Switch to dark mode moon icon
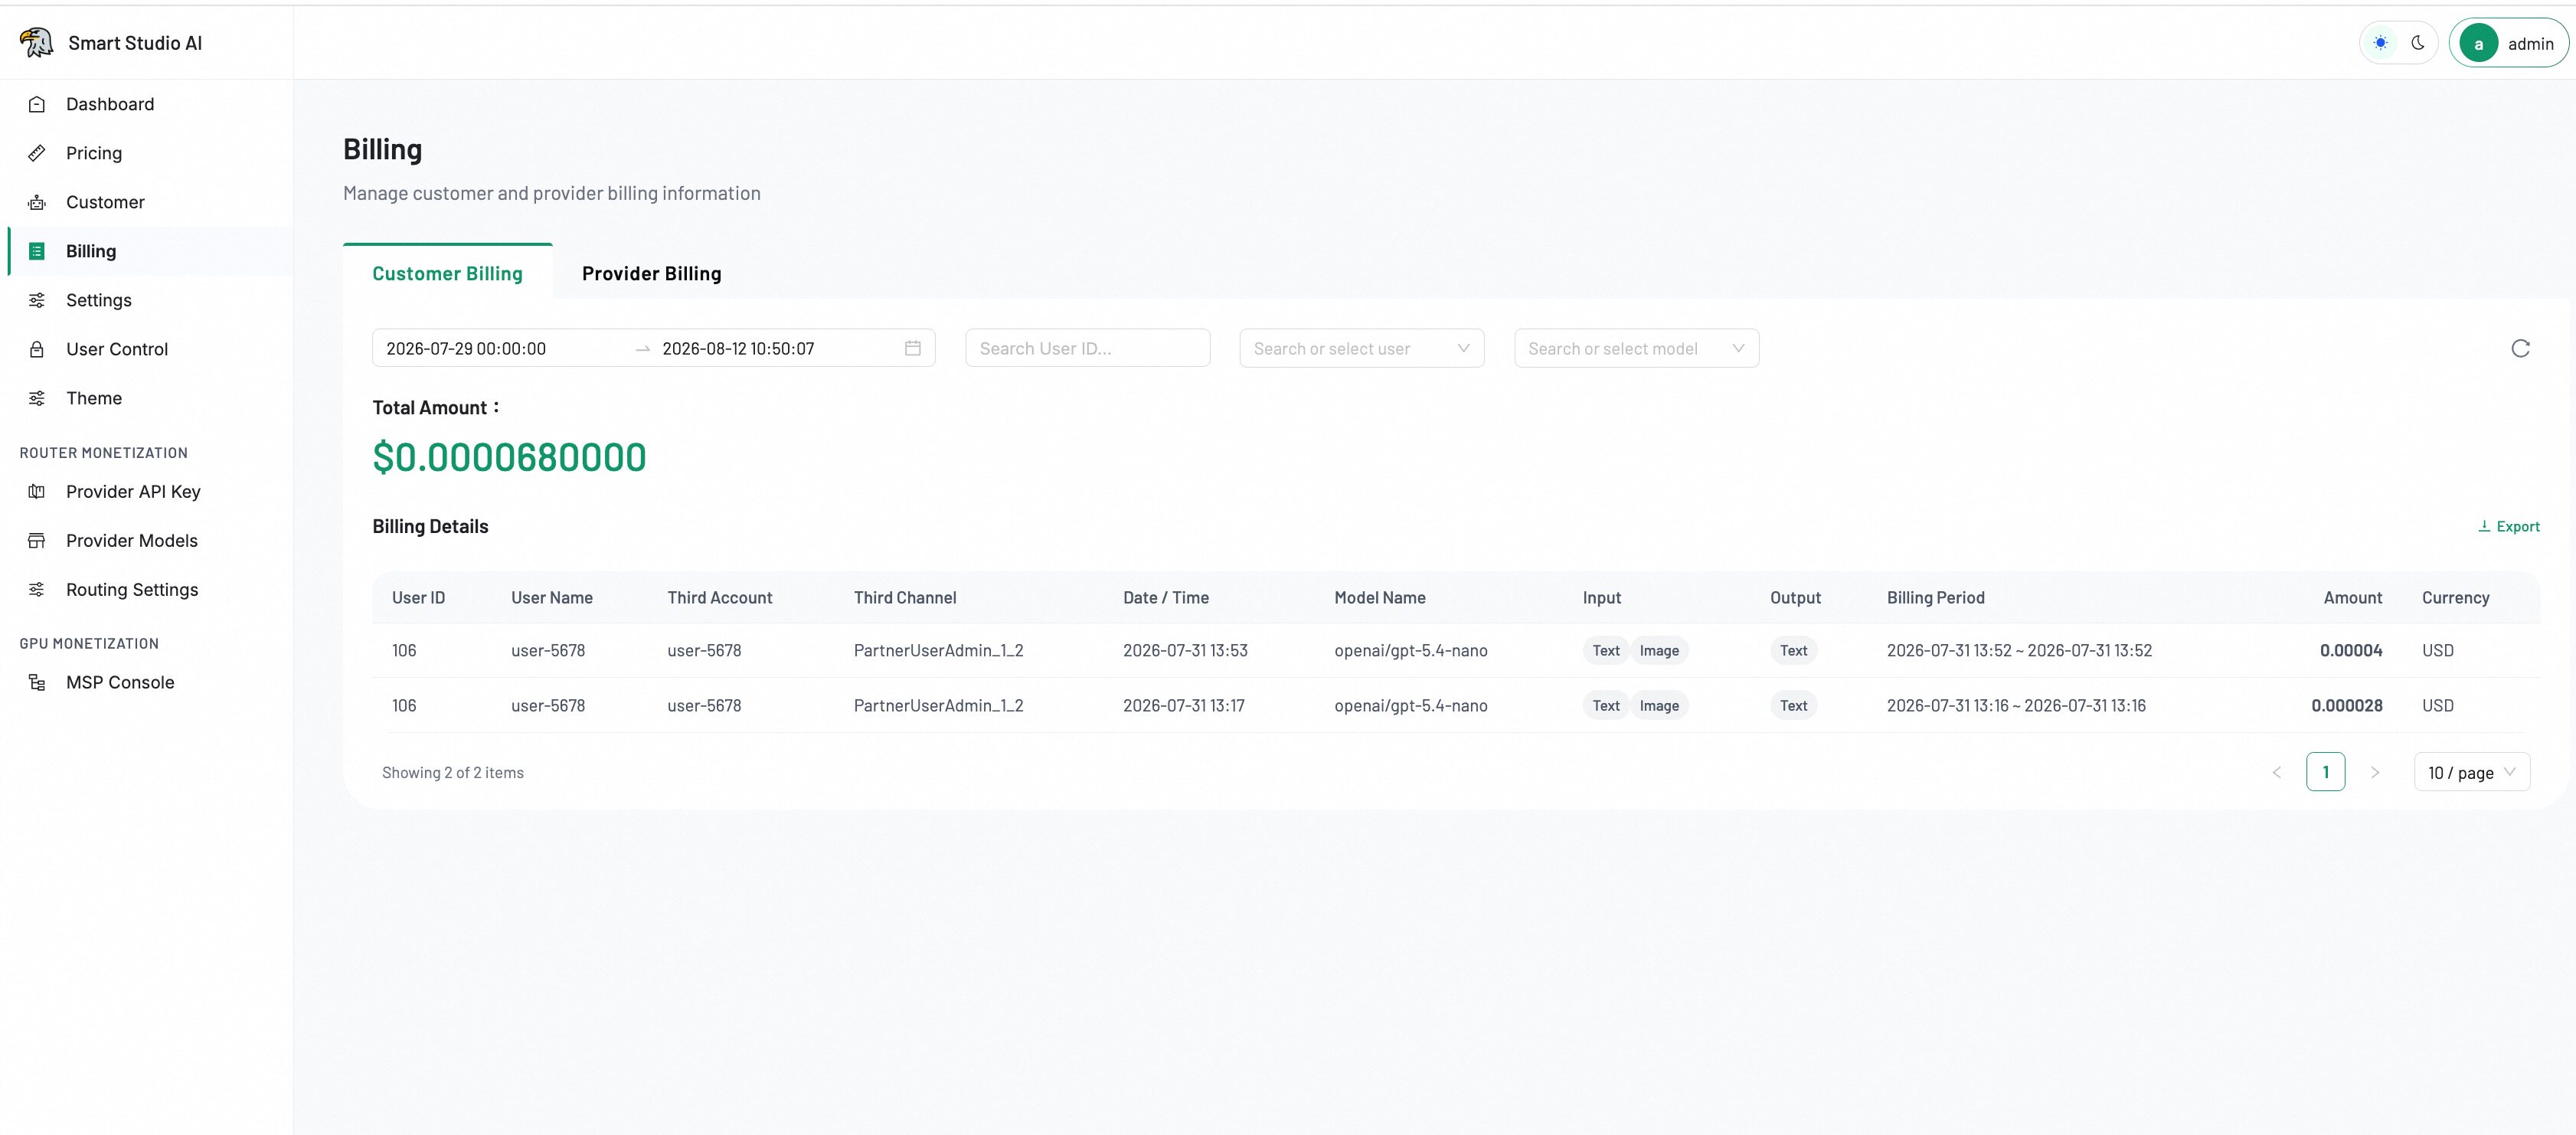Viewport: 2576px width, 1135px height. 2418,43
